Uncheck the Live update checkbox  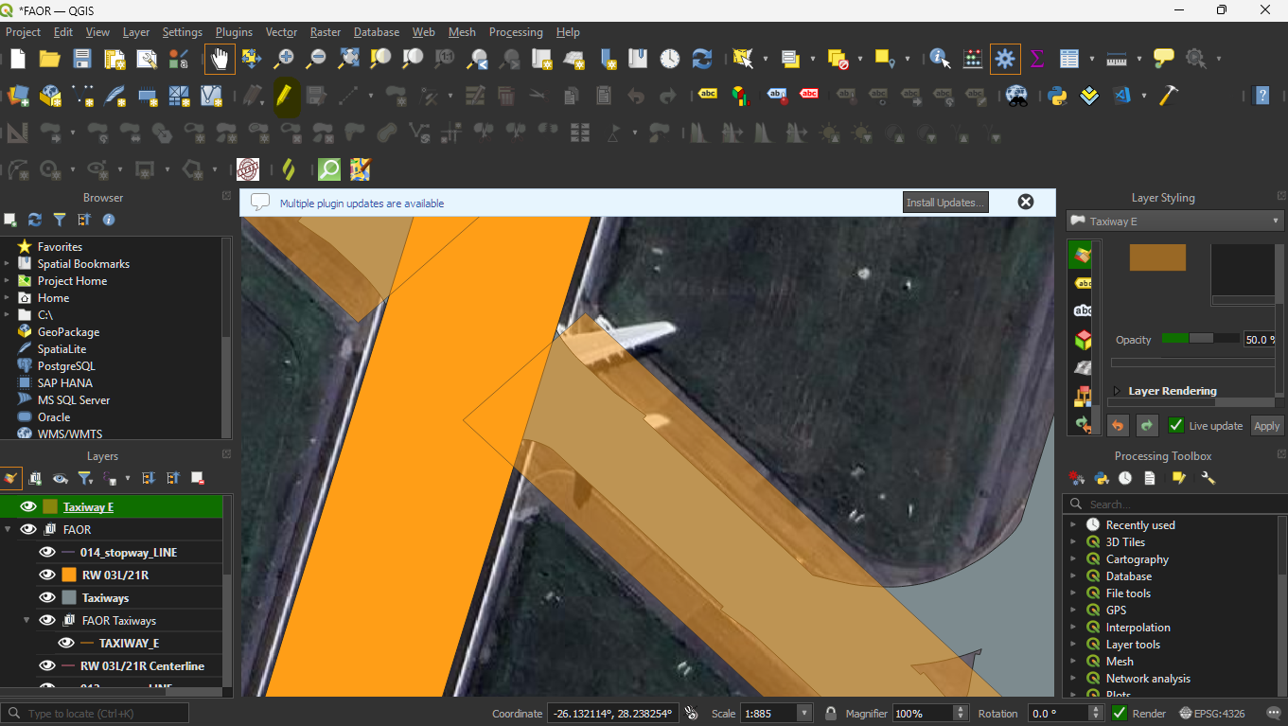point(1176,426)
